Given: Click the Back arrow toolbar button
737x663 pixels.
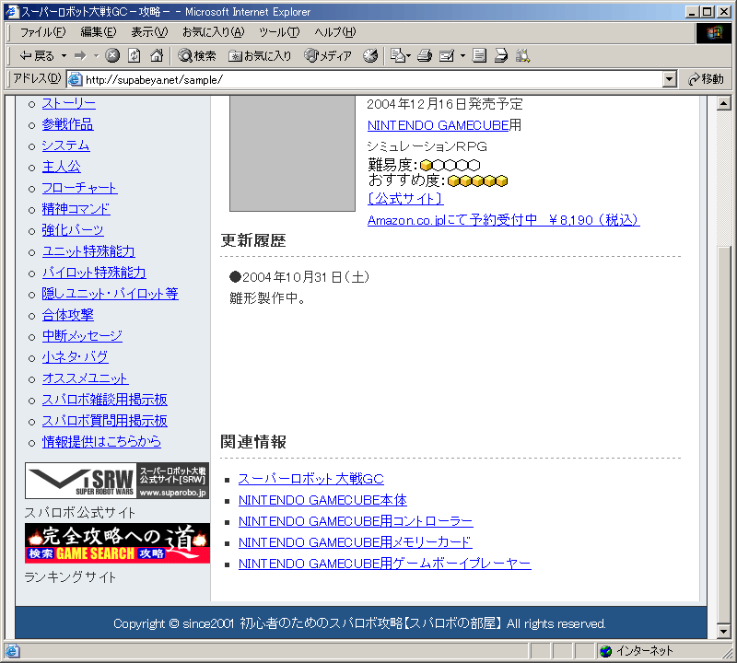Looking at the screenshot, I should 37,56.
